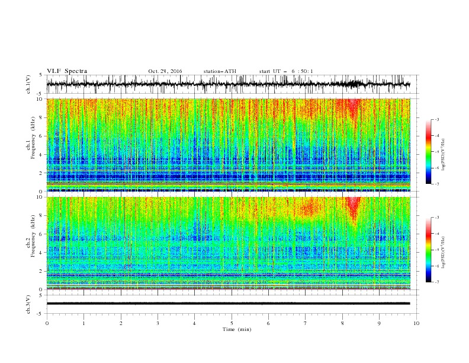
Task: Click the ch.3 flat voltage trace
Action: (228, 304)
